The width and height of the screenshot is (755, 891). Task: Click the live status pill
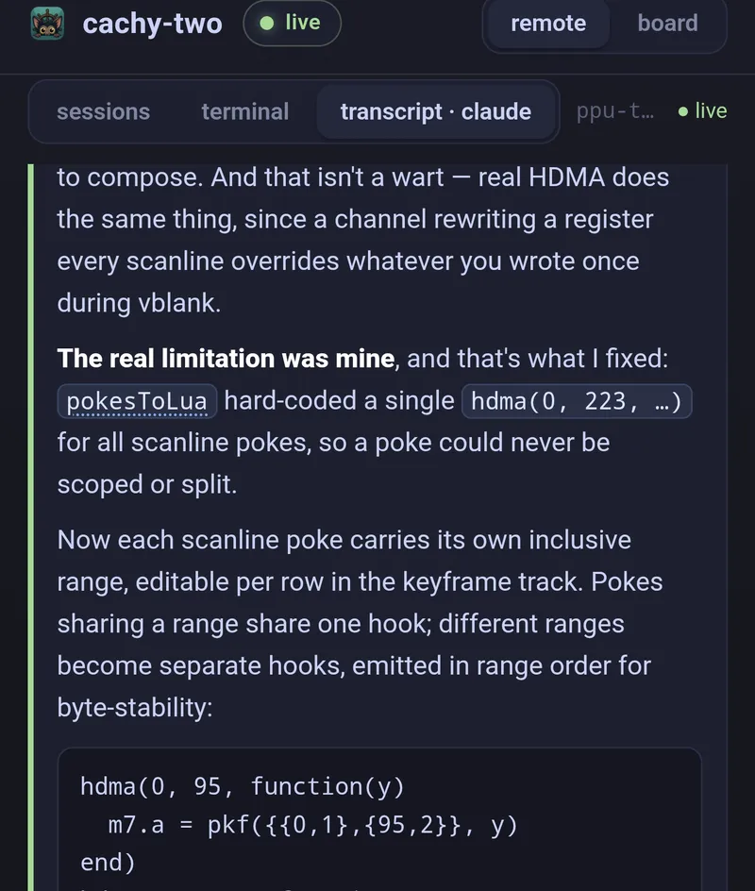click(292, 24)
